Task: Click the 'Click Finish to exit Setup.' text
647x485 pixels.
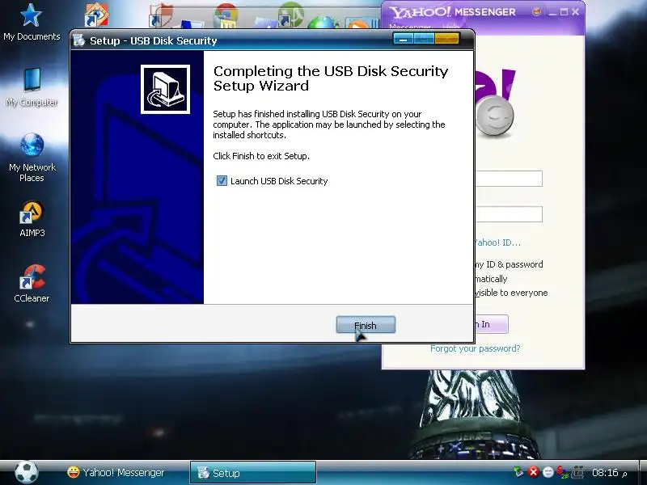Action: (261, 156)
